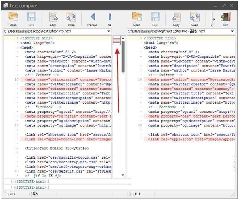Click the scrollbar up arrow
The height and width of the screenshot is (199, 239).
[123, 38]
